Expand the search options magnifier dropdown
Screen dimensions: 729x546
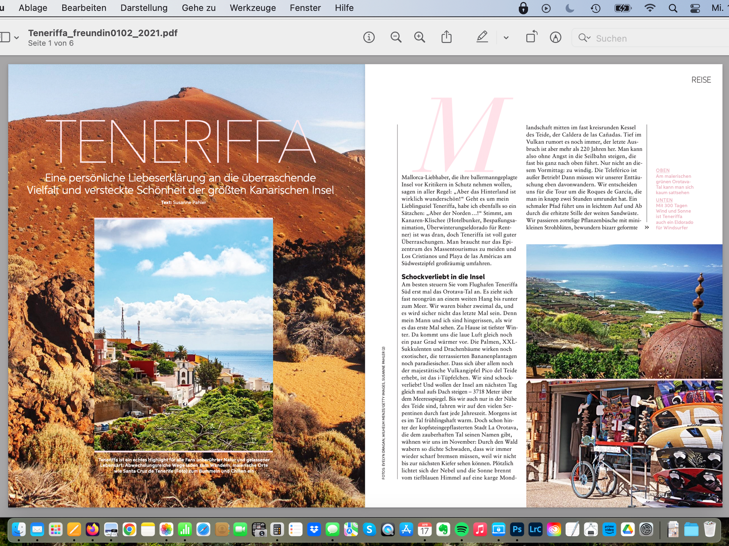tap(584, 38)
